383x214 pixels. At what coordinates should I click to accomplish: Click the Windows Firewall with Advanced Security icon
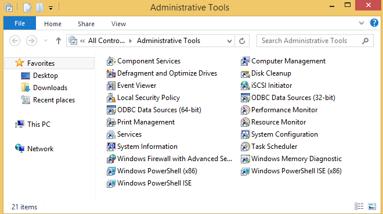[x=111, y=159]
